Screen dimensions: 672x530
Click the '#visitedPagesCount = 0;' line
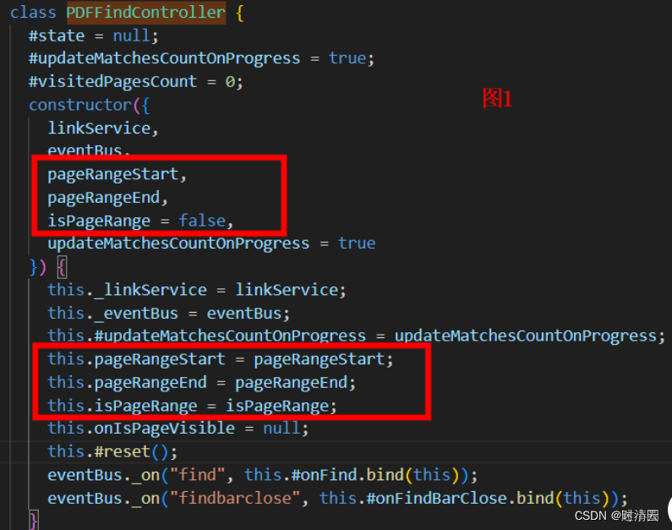tap(136, 81)
